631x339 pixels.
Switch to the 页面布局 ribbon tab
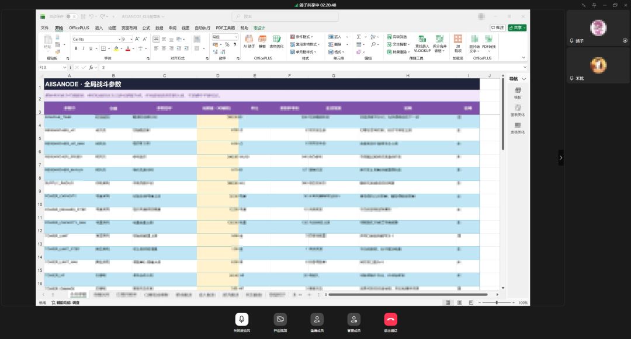[x=129, y=27]
